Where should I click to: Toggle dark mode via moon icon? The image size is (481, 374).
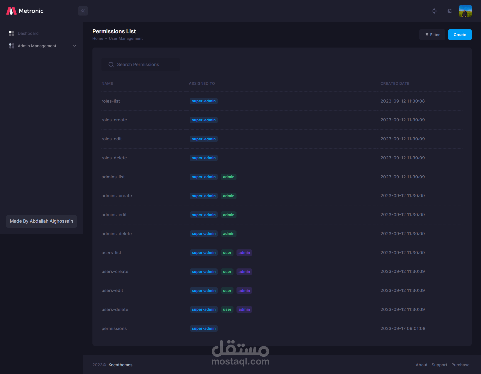[450, 11]
